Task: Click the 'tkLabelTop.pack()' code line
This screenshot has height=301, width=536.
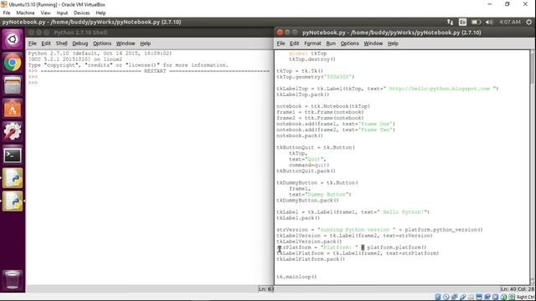Action: [302, 94]
